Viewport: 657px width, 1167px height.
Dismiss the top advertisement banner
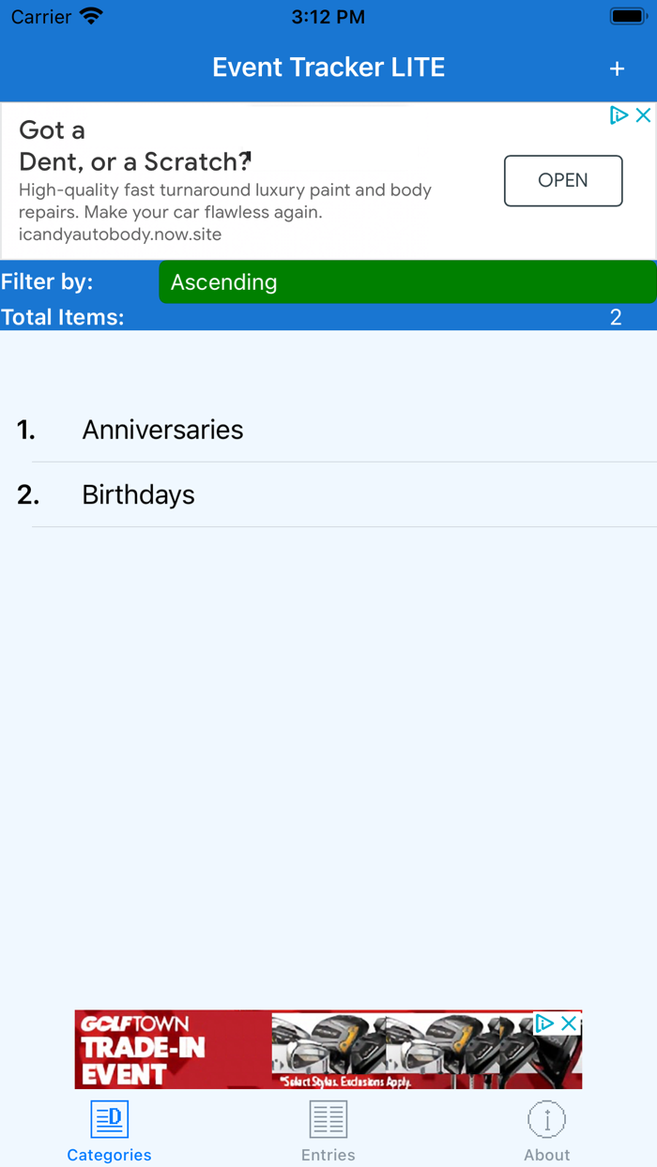tap(644, 114)
